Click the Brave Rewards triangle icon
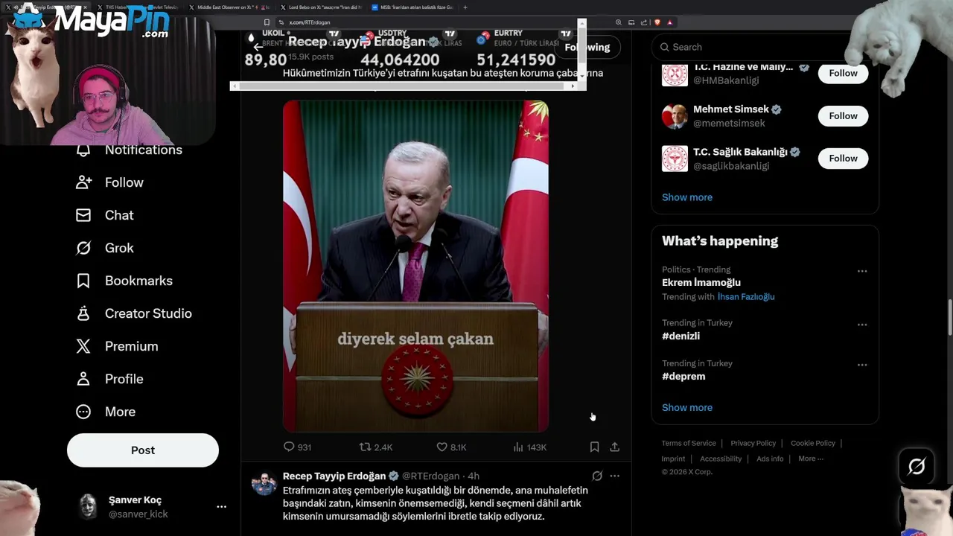Image resolution: width=953 pixels, height=536 pixels. tap(670, 22)
